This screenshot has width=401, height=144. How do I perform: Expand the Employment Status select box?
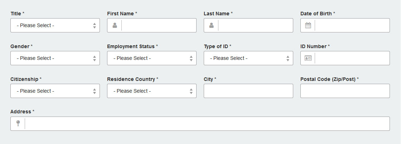pyautogui.click(x=152, y=58)
